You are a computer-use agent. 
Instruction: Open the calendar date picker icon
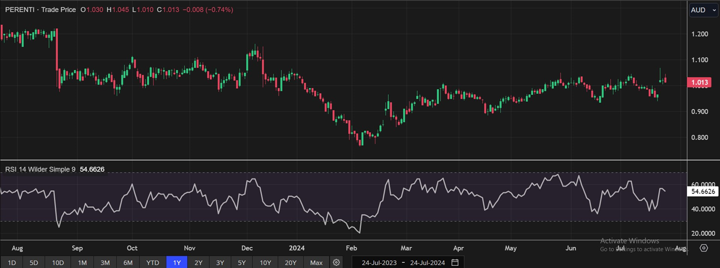(x=455, y=263)
